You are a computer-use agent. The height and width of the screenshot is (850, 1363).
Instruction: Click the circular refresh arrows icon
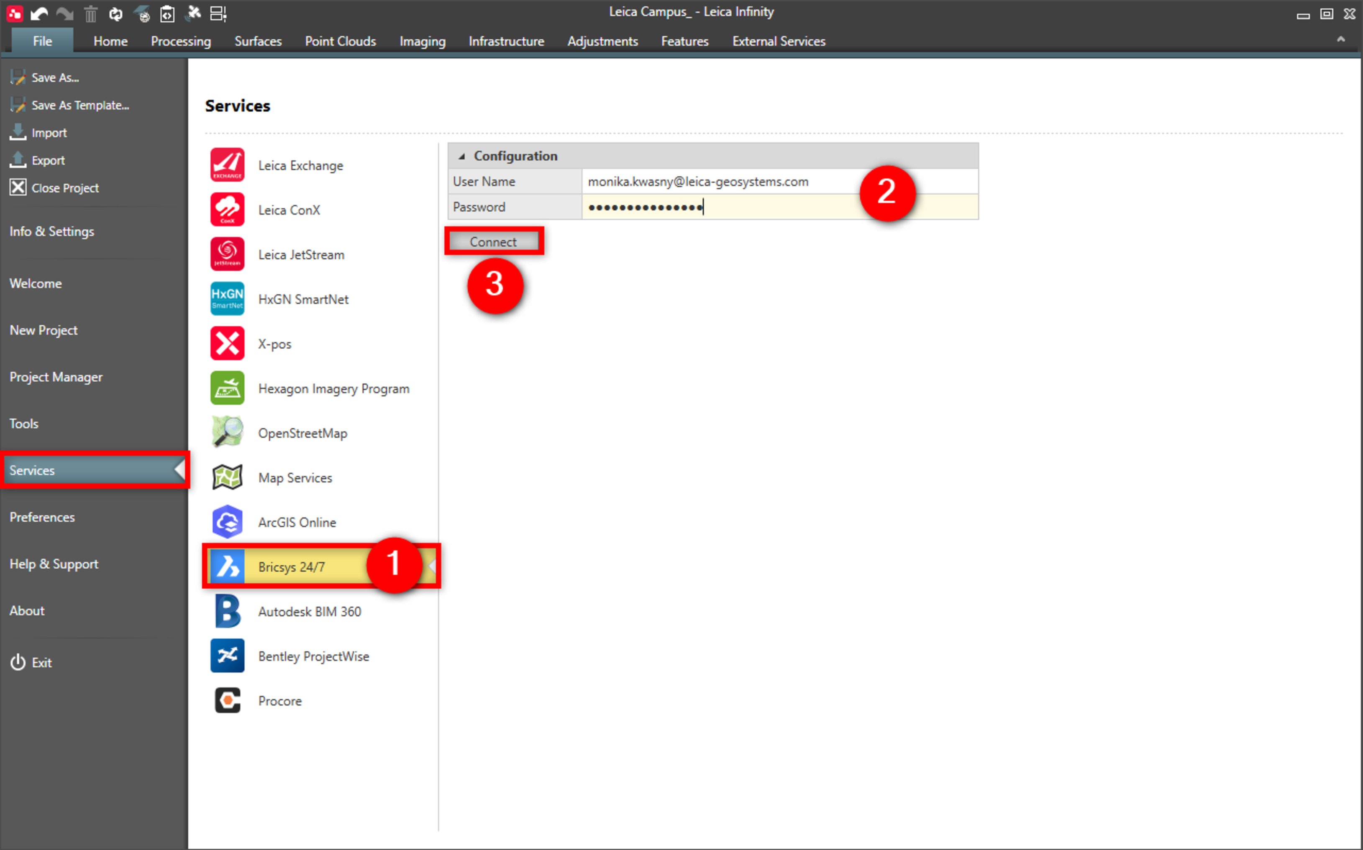tap(116, 13)
